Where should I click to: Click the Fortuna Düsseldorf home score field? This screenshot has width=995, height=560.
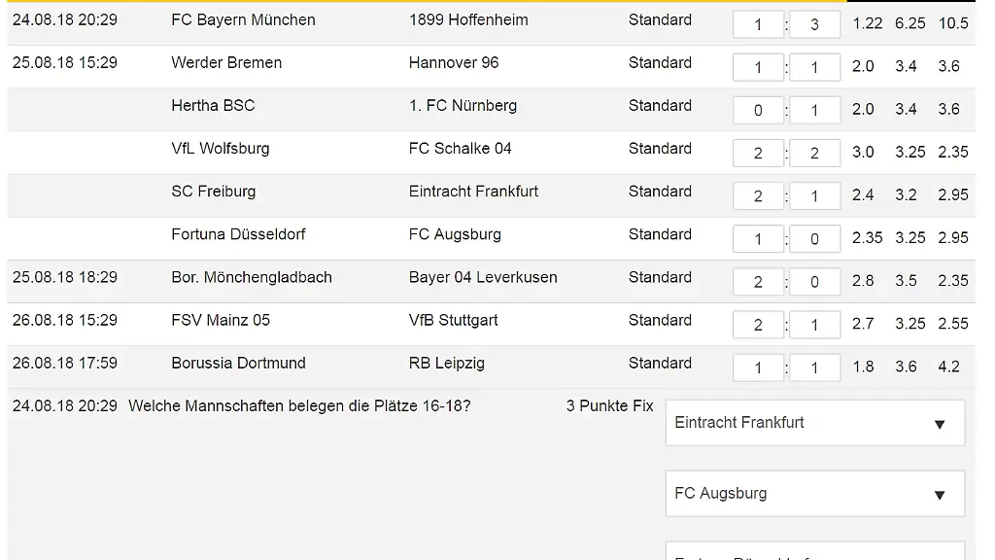click(x=758, y=238)
